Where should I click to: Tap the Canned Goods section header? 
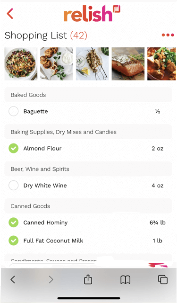click(x=88, y=206)
